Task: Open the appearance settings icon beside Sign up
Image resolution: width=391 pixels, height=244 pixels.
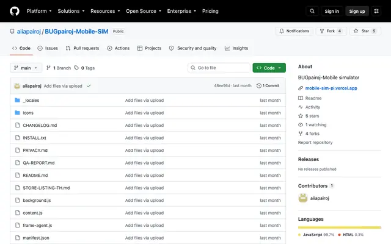Action: pyautogui.click(x=376, y=11)
